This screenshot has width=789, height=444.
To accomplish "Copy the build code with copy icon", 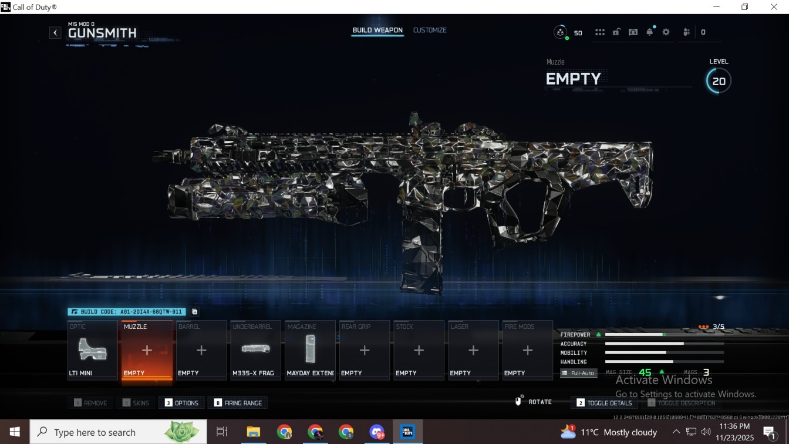I will (x=195, y=312).
